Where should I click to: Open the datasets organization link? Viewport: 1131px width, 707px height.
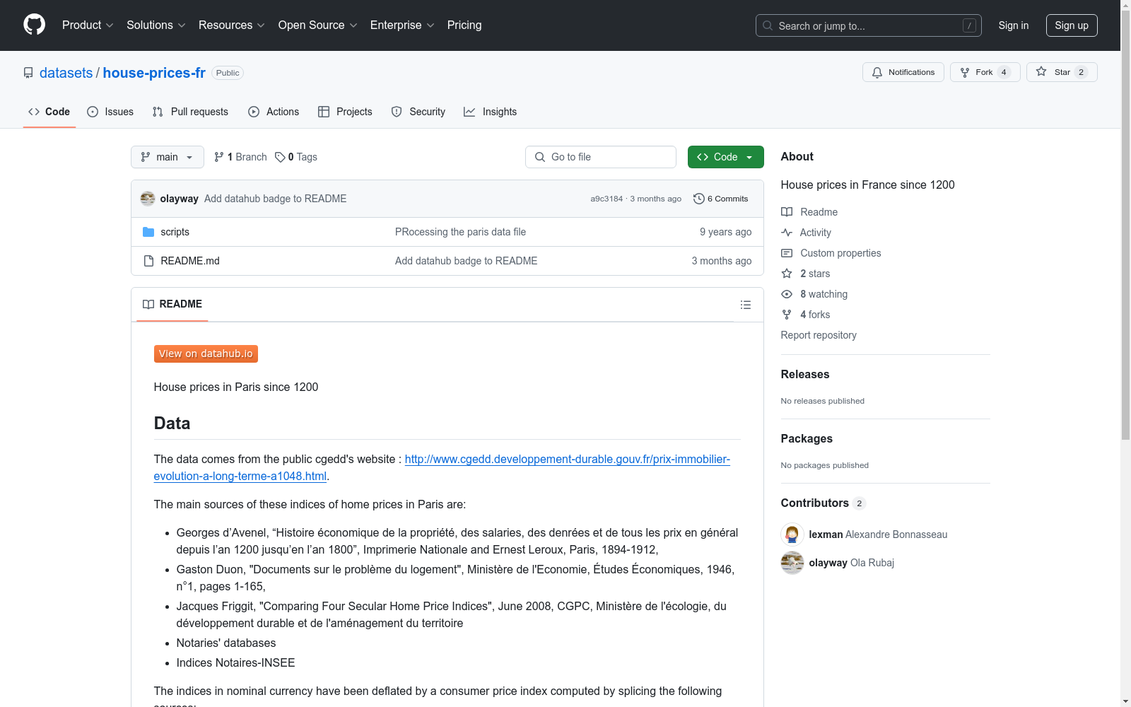point(66,73)
